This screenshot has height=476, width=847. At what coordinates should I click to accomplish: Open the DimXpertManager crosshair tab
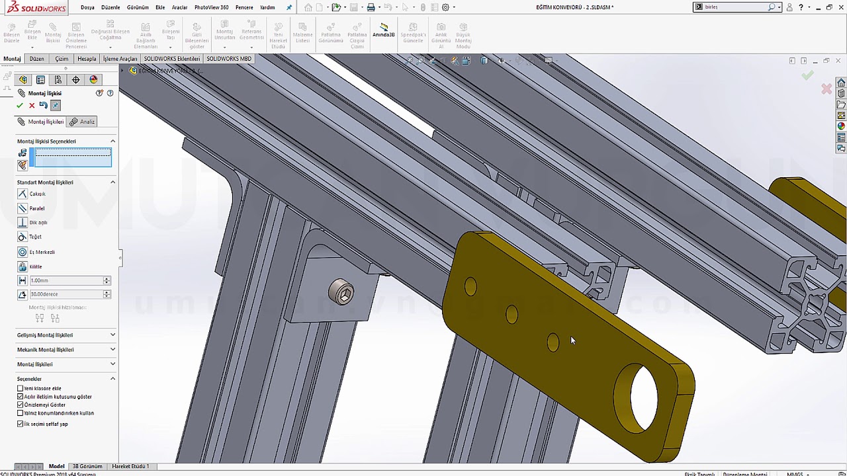[x=76, y=80]
